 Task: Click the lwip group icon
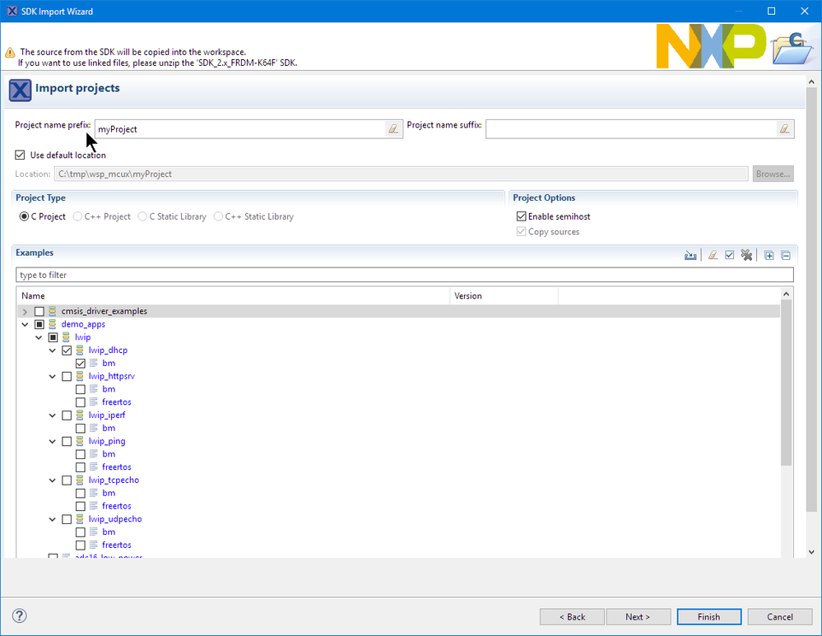tap(66, 337)
